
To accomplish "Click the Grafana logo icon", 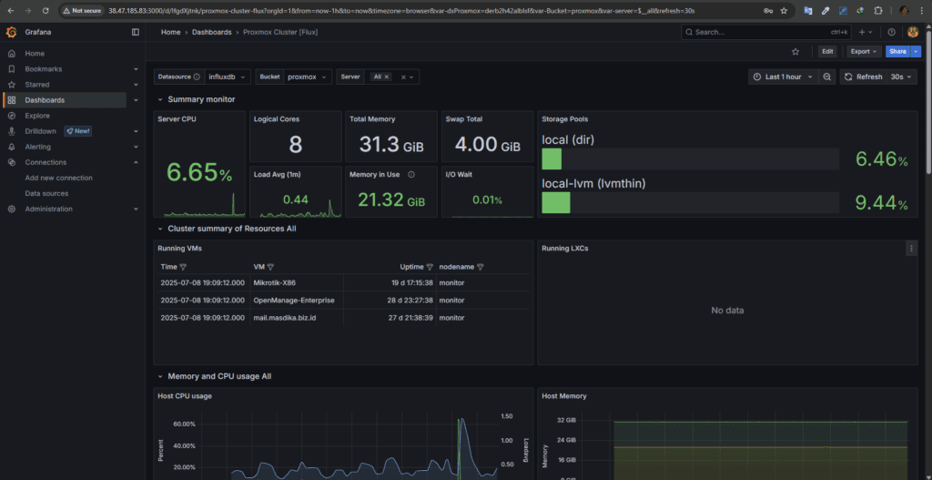I will (x=11, y=32).
